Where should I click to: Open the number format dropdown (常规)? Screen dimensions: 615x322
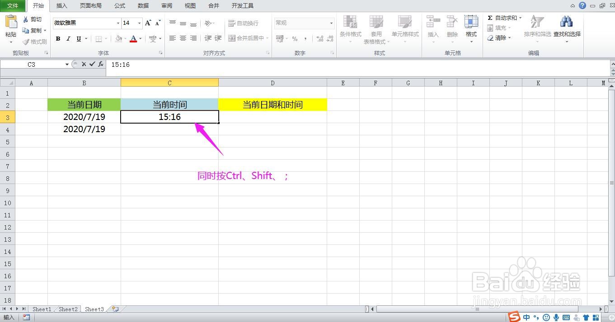tap(331, 23)
